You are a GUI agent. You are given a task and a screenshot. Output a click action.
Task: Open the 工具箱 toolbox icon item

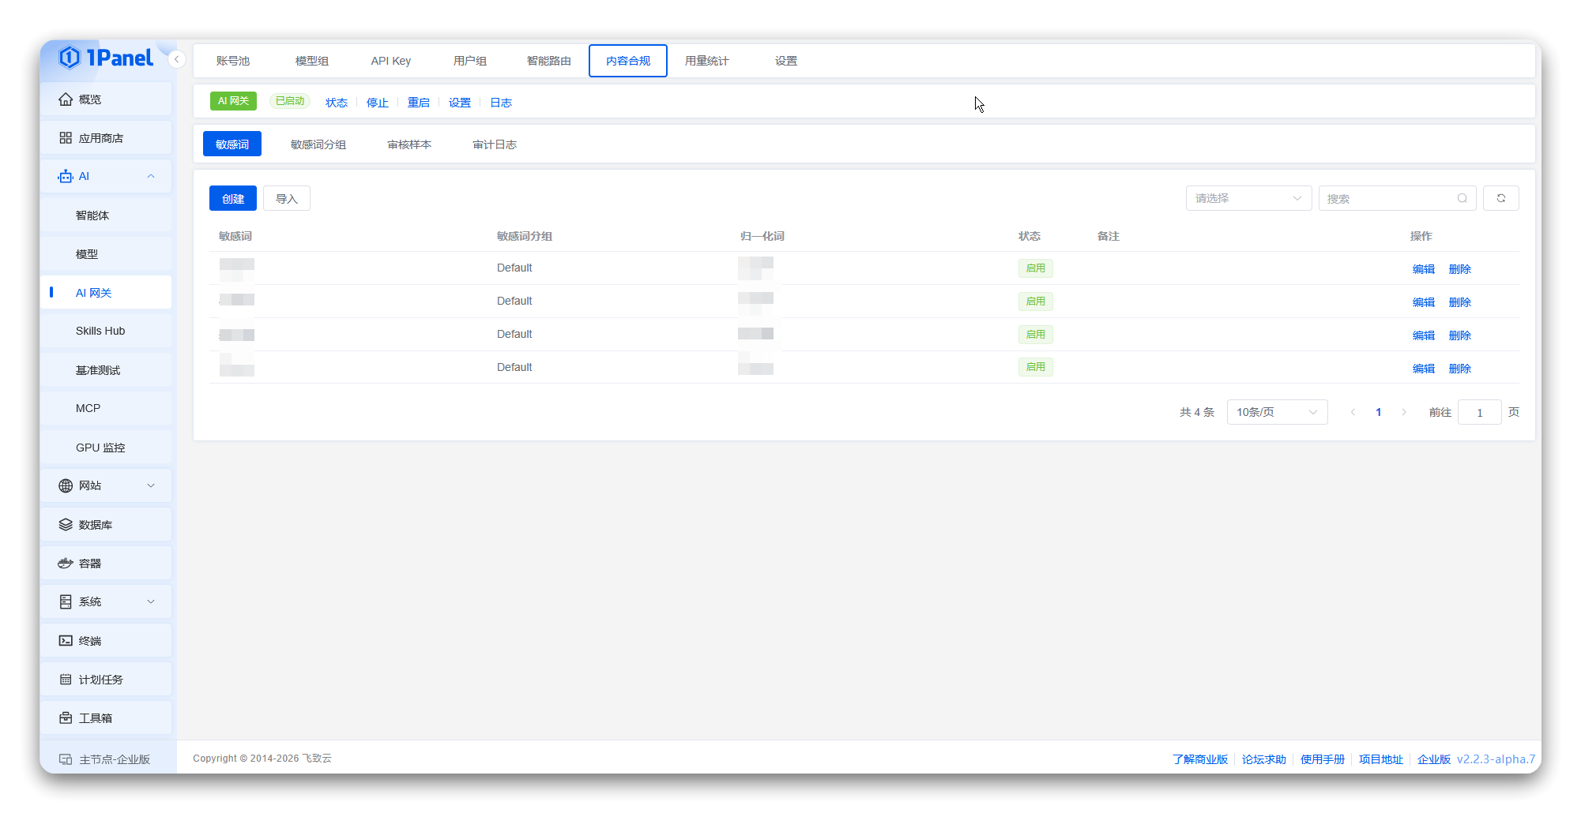tap(106, 718)
